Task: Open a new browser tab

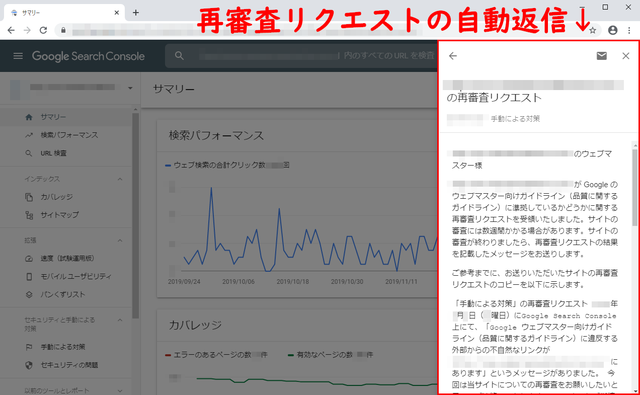Action: click(x=136, y=13)
